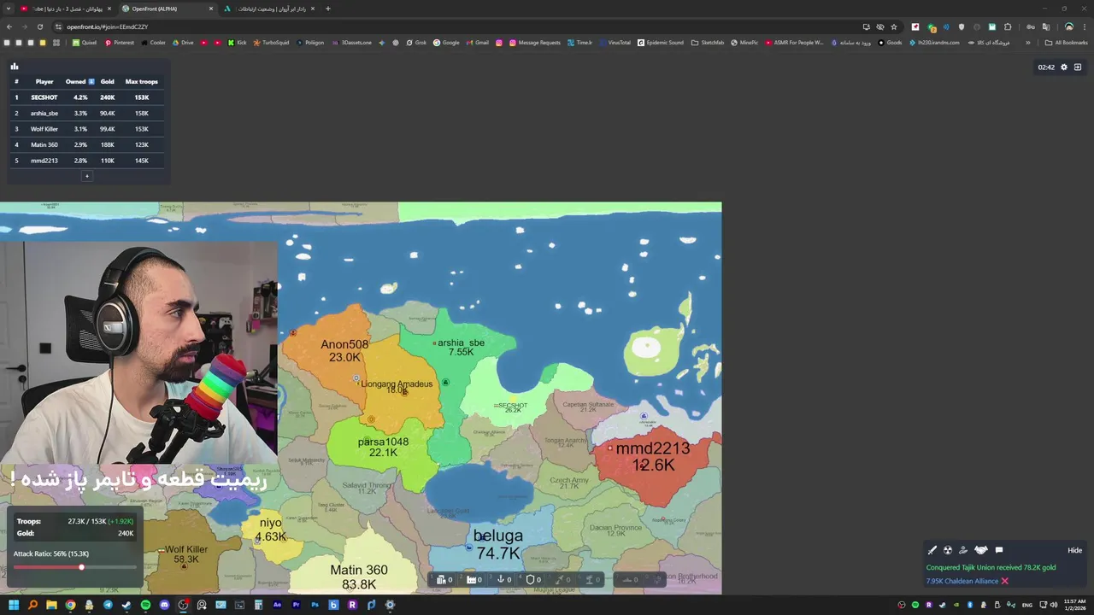
Task: Open the game settings gear icon
Action: click(x=1064, y=67)
